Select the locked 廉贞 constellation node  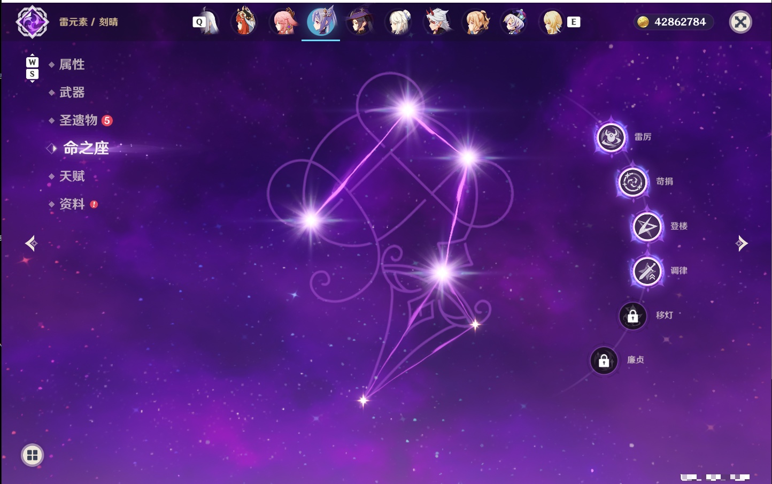[604, 360]
